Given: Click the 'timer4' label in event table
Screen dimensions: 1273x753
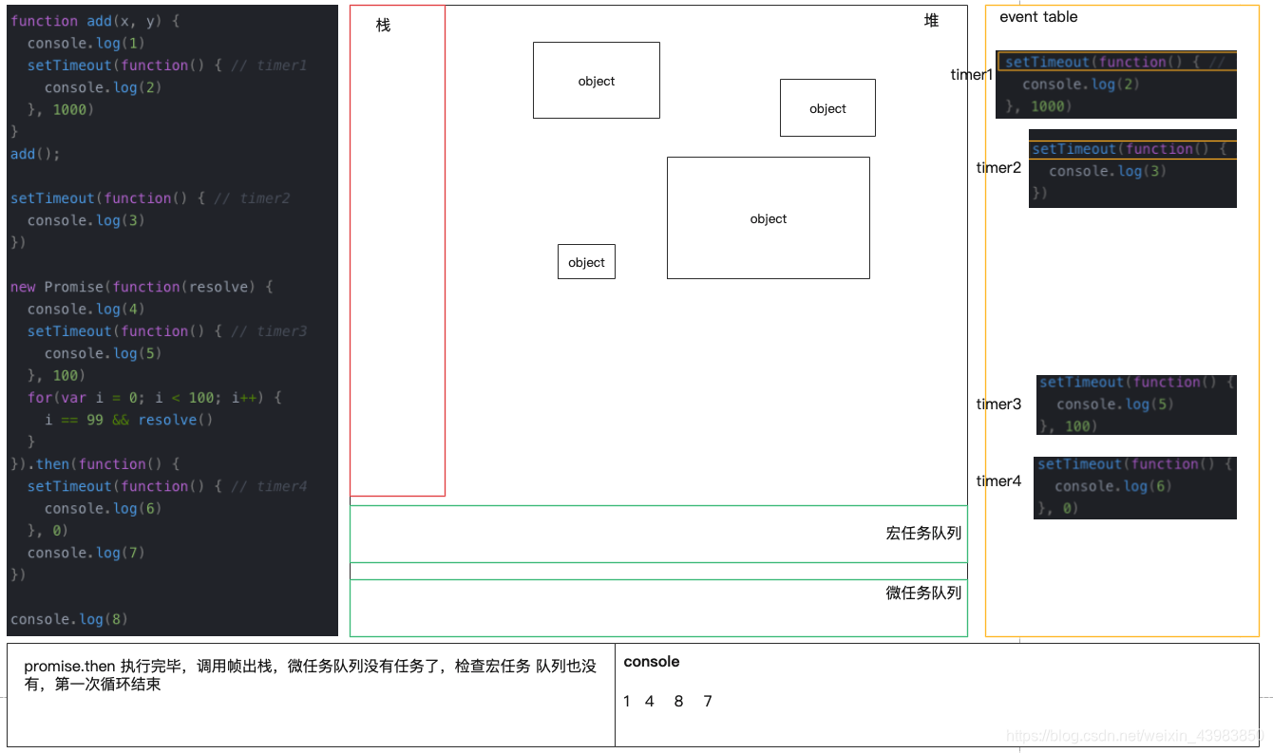Looking at the screenshot, I should pyautogui.click(x=998, y=481).
